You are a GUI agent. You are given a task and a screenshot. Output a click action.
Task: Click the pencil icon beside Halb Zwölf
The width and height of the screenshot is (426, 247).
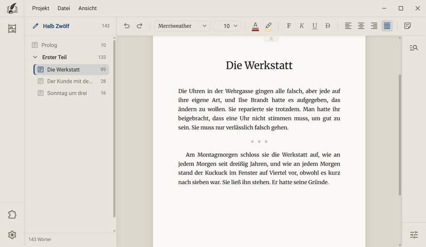[35, 26]
